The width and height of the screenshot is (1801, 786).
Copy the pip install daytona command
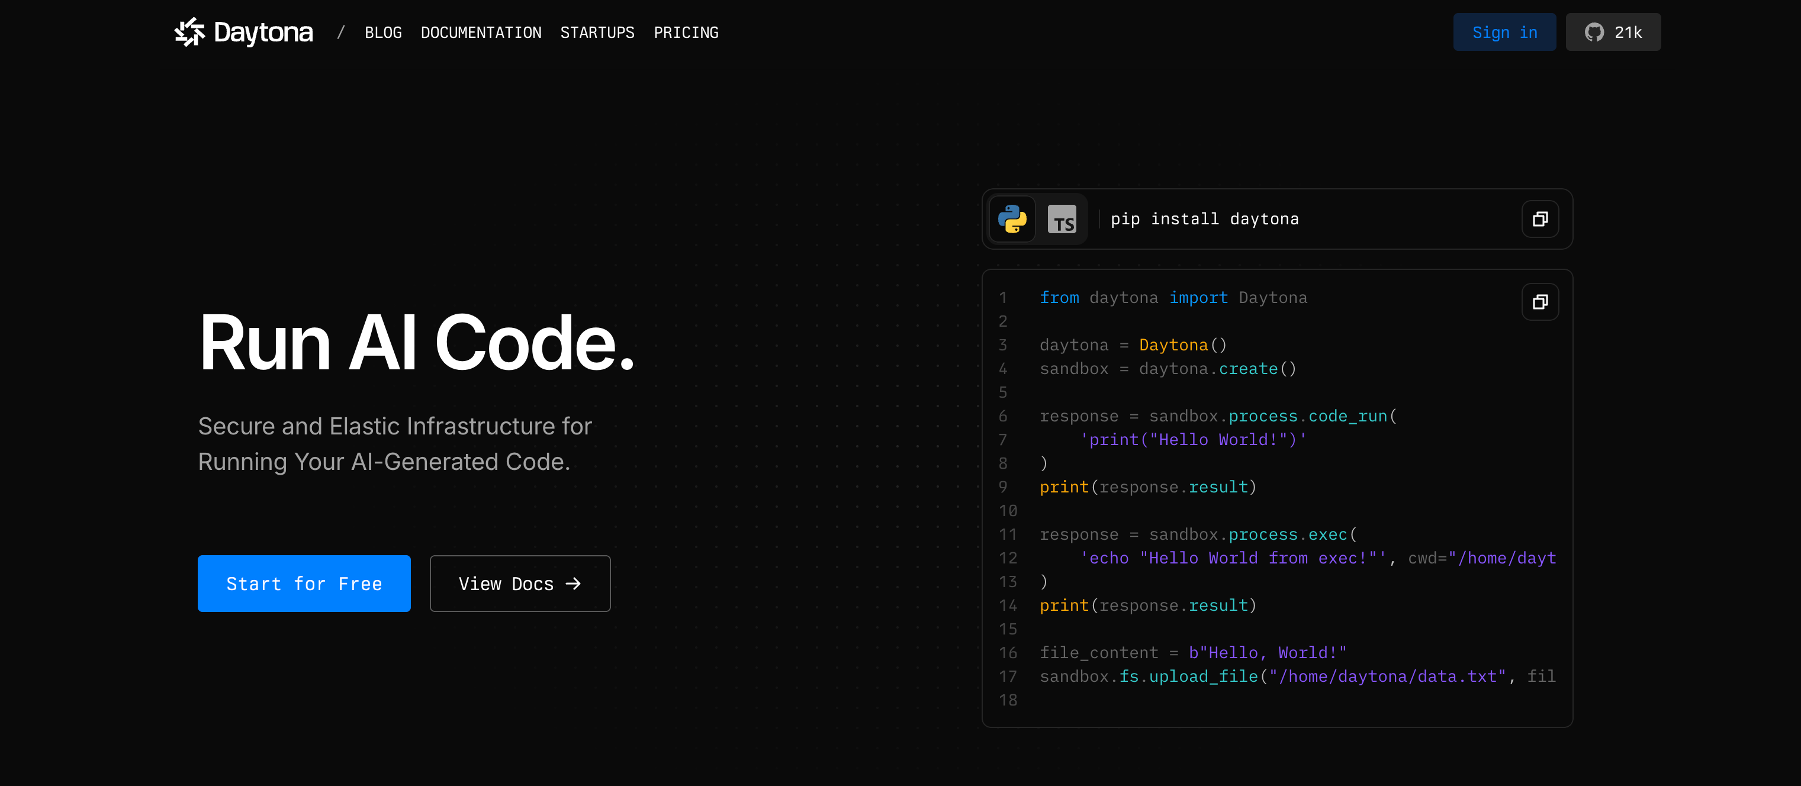click(1541, 220)
